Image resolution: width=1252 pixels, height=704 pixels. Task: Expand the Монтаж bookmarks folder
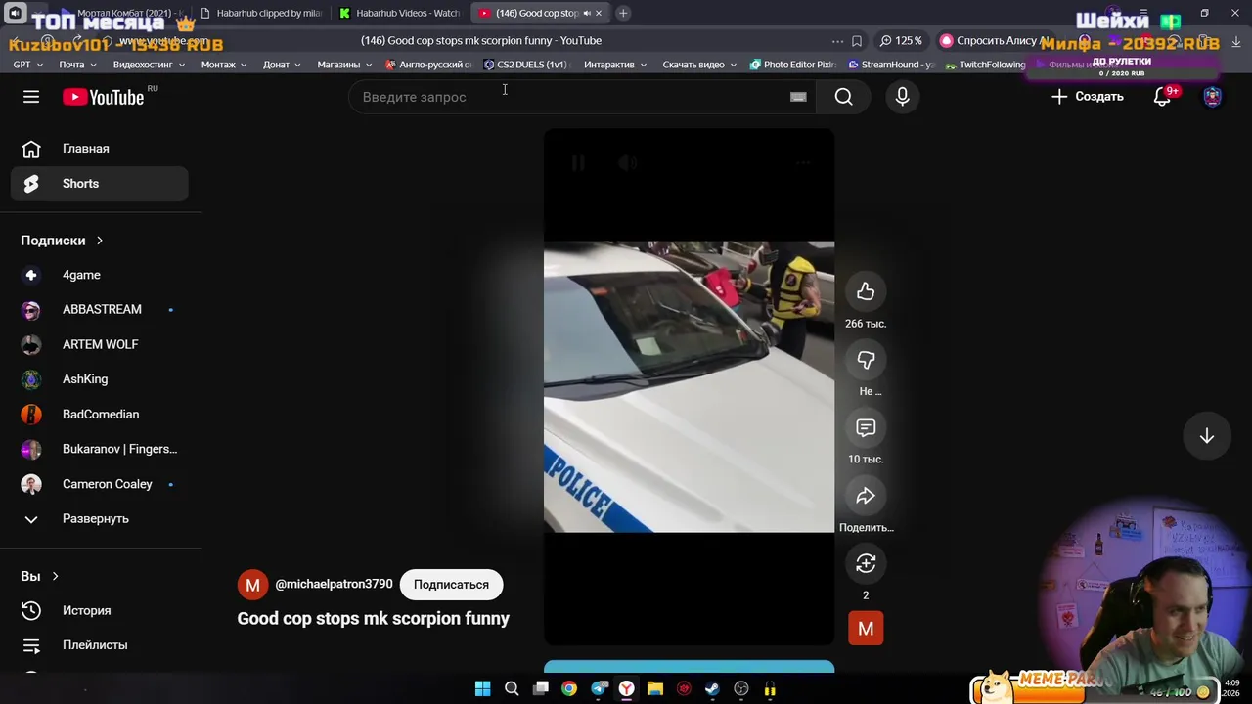click(x=224, y=65)
